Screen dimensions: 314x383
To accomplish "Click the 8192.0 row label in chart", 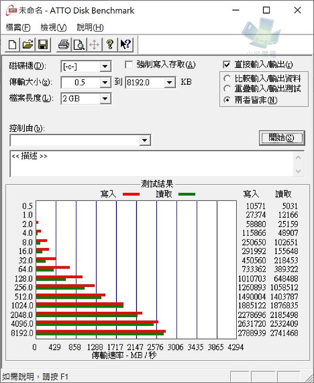I will point(22,333).
